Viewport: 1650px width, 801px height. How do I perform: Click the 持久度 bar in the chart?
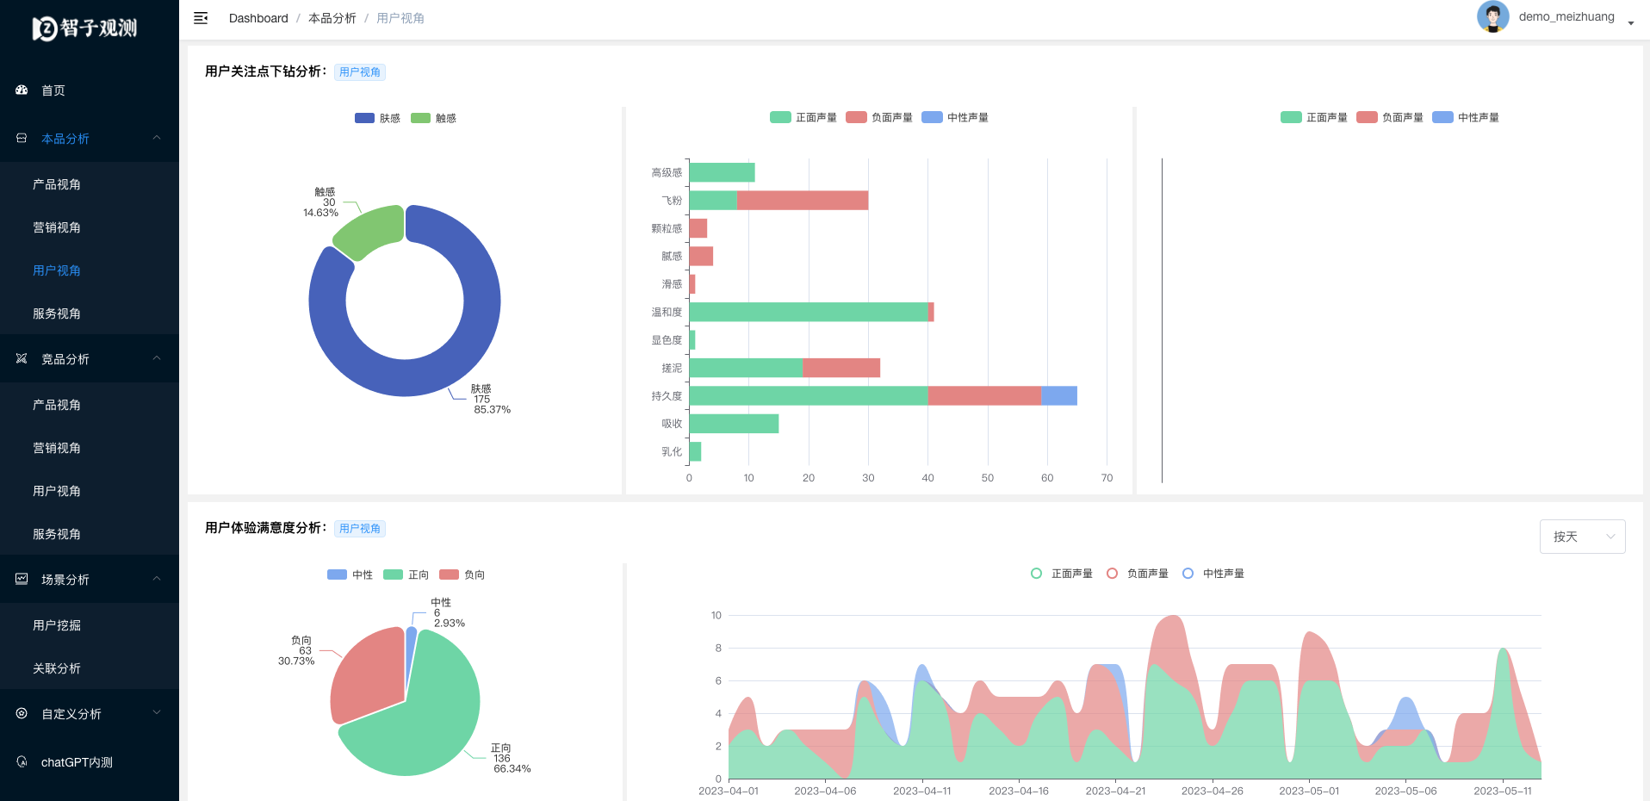(883, 395)
